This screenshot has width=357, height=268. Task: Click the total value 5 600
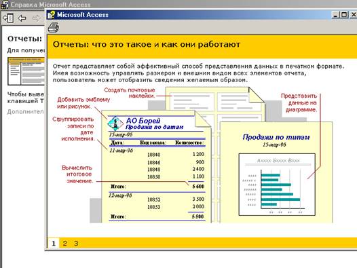[x=198, y=187]
